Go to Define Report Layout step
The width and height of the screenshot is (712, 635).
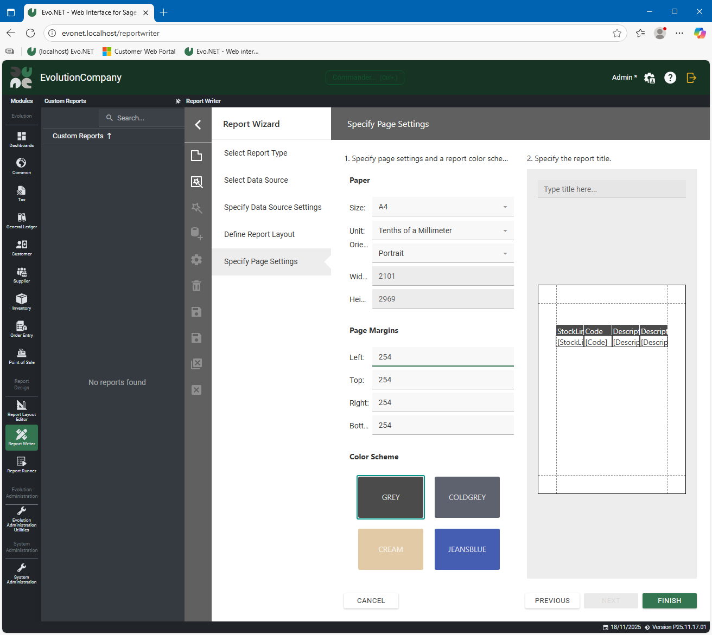coord(259,234)
